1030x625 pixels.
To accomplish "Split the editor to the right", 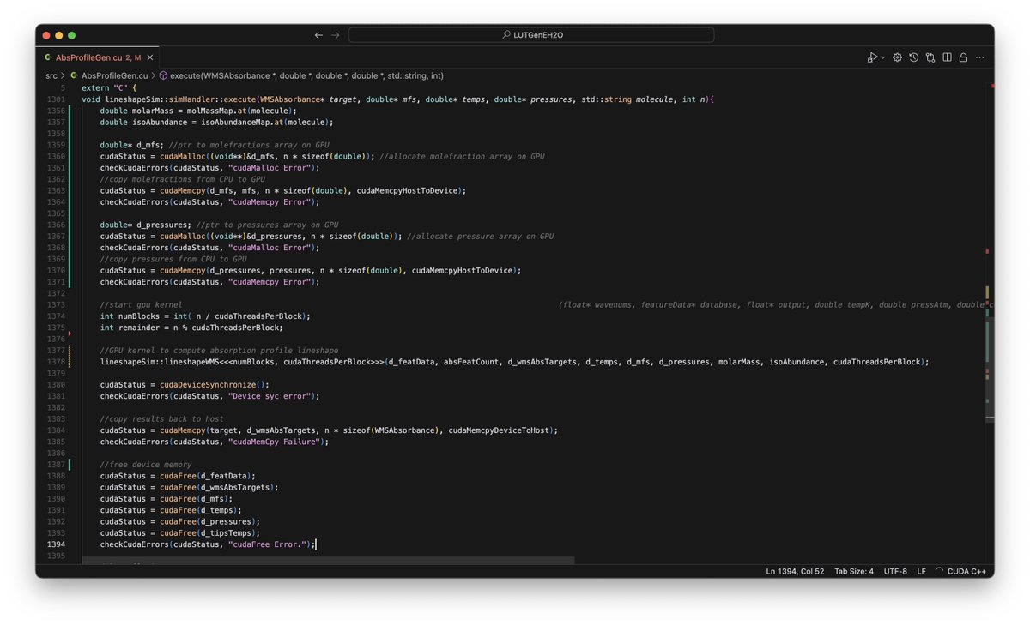I will coord(947,57).
